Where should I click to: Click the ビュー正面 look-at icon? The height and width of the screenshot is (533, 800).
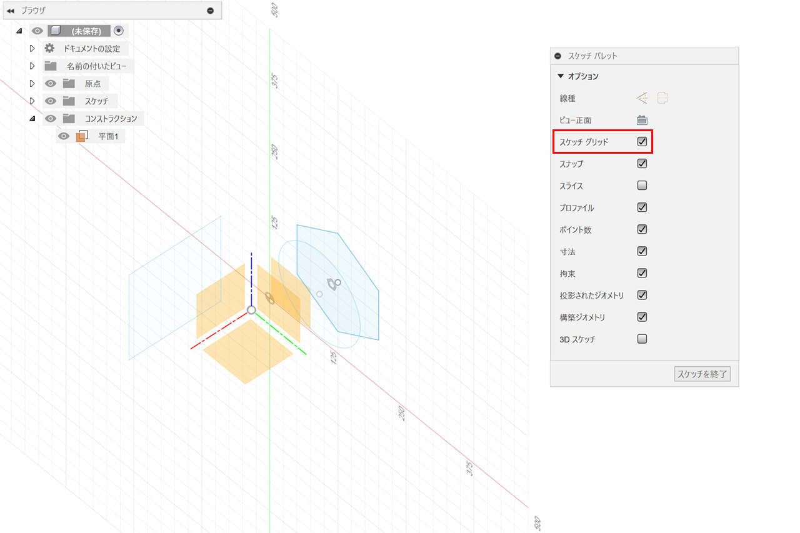[642, 120]
